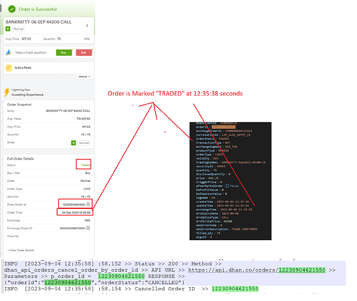Click highlighted Cancelled Order ID number
The width and height of the screenshot is (357, 301).
(x=235, y=289)
